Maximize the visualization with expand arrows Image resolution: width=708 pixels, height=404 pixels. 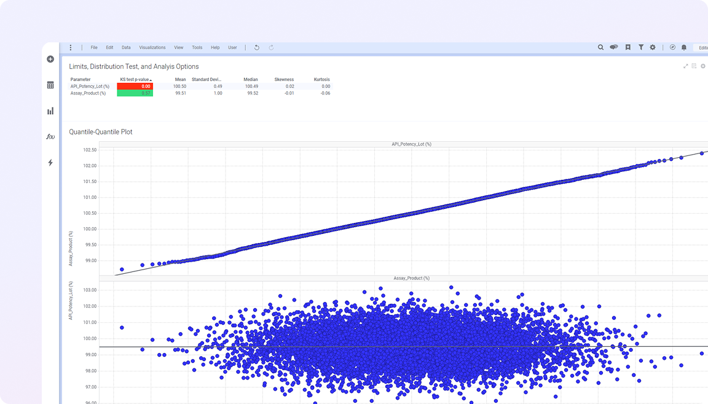[x=685, y=66]
